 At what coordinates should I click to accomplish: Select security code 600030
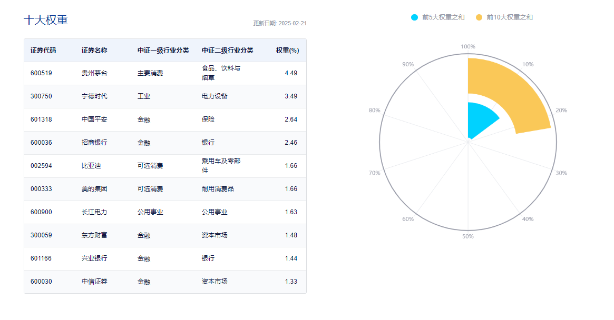41,281
